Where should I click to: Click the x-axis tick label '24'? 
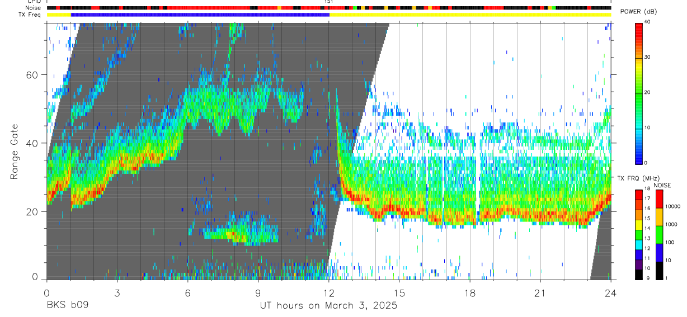click(x=611, y=294)
